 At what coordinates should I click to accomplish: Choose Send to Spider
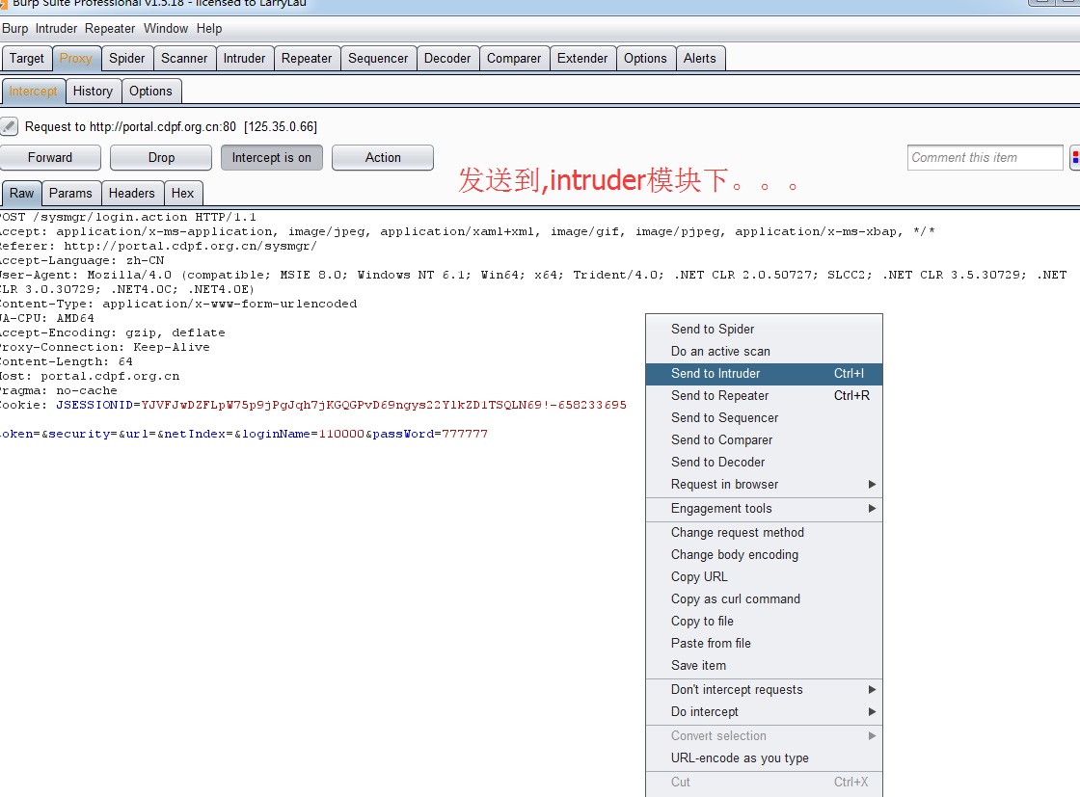764,329
